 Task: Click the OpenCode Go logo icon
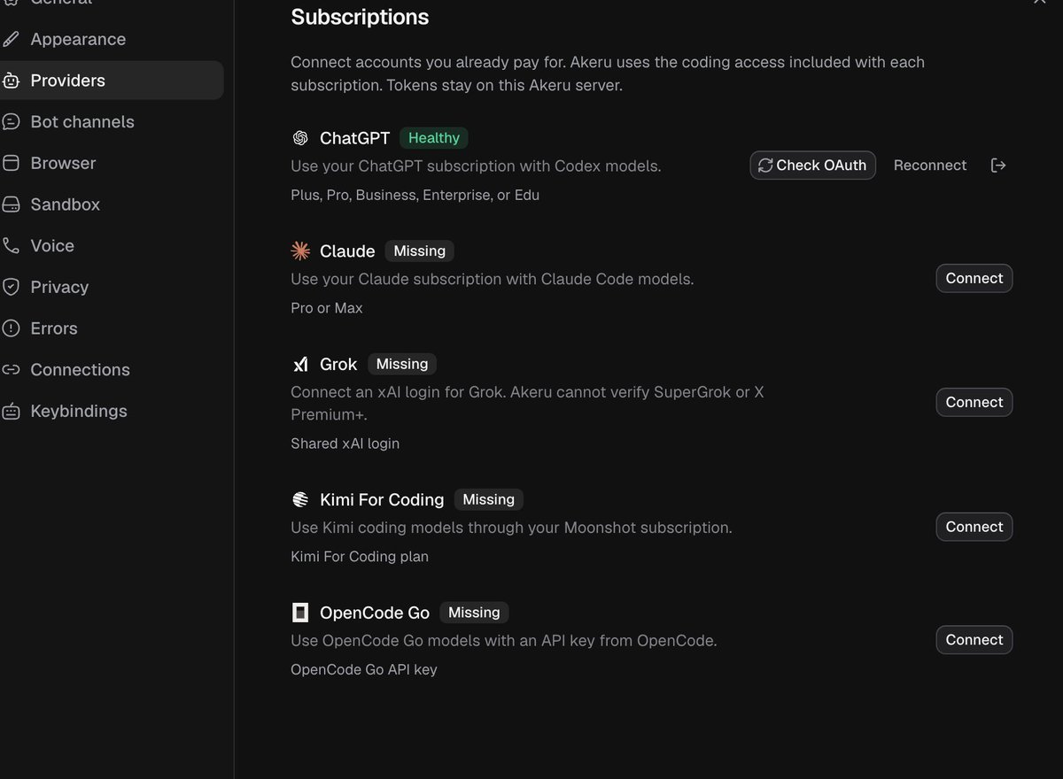(300, 613)
